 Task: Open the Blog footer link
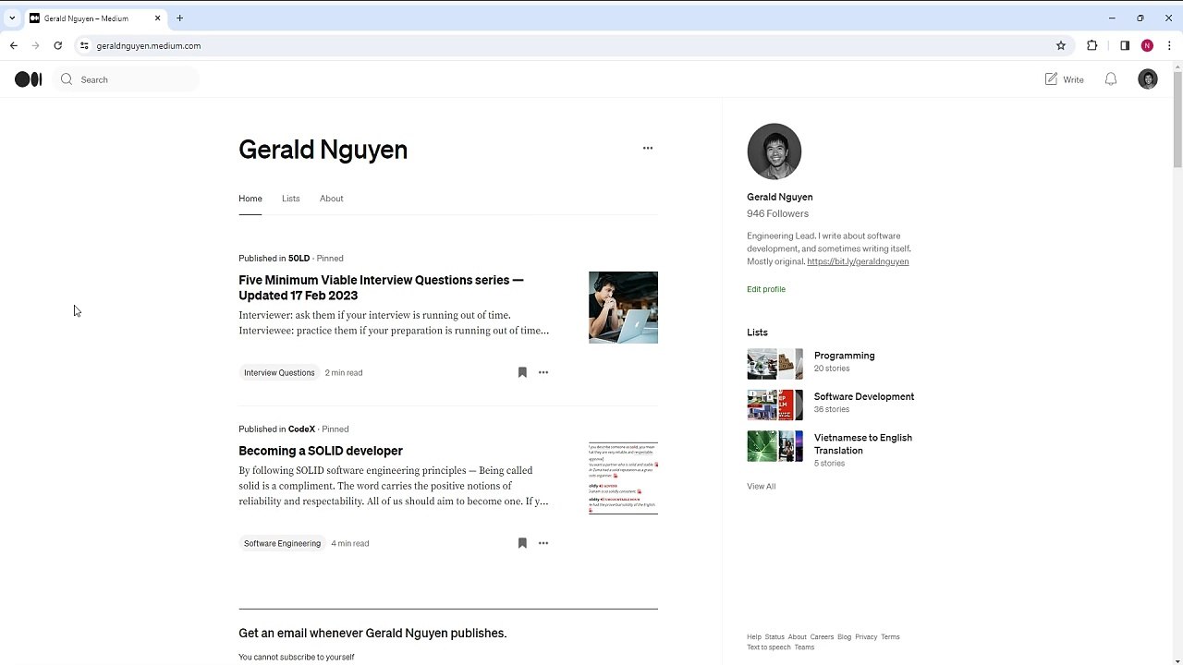(844, 637)
